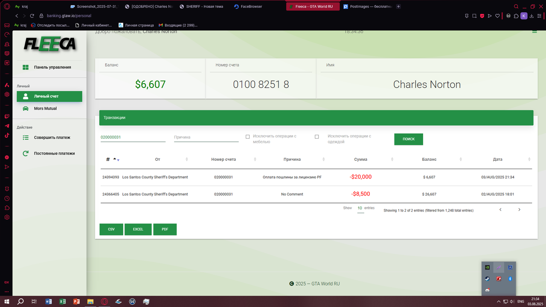Open TikTok in the Opera sidebar
The height and width of the screenshot is (307, 546).
(7, 136)
